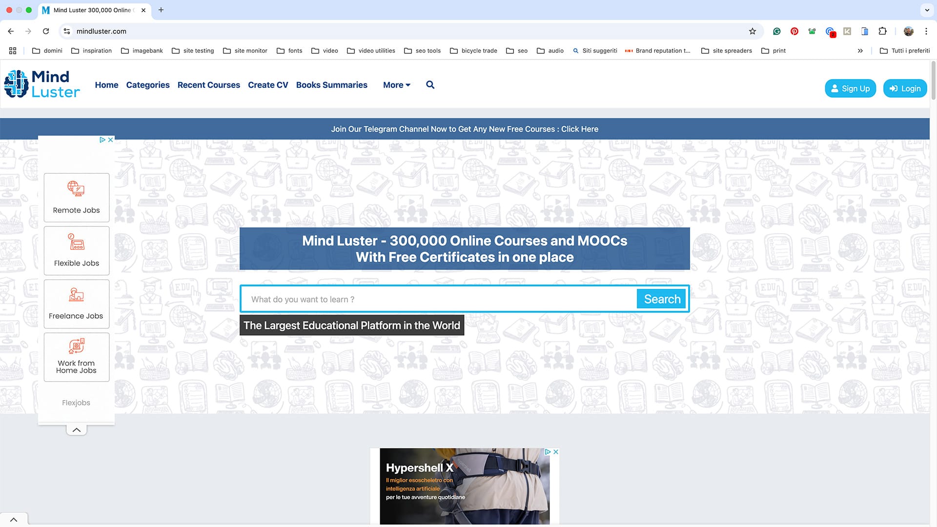937x527 pixels.
Task: Click the blue Search button
Action: (x=662, y=299)
